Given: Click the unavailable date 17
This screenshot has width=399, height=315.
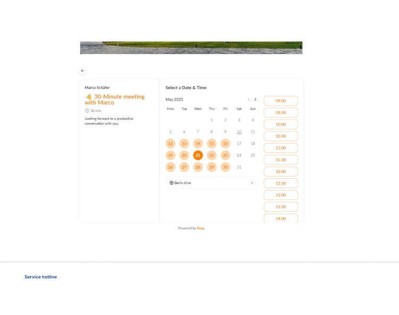Looking at the screenshot, I should [x=239, y=144].
